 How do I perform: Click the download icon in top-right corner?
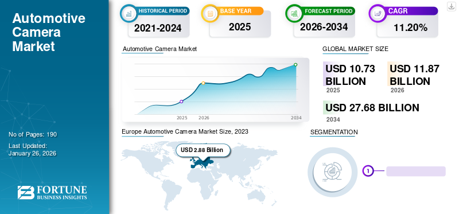pyautogui.click(x=451, y=6)
